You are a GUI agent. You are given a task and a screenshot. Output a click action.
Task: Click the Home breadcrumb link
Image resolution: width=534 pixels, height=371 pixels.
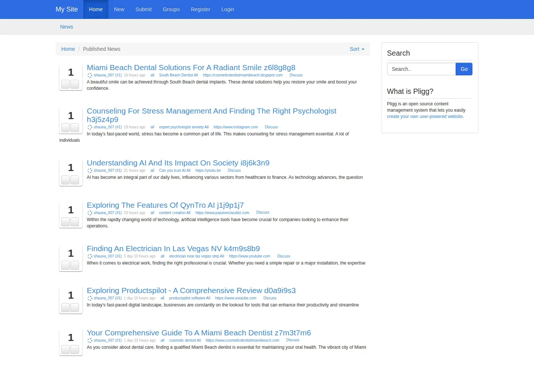coord(68,49)
